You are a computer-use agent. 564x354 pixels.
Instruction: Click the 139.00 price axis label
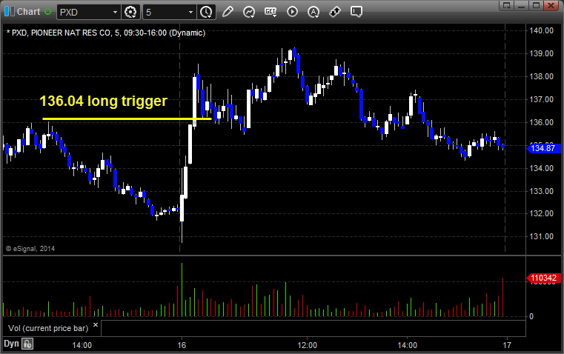pyautogui.click(x=541, y=53)
